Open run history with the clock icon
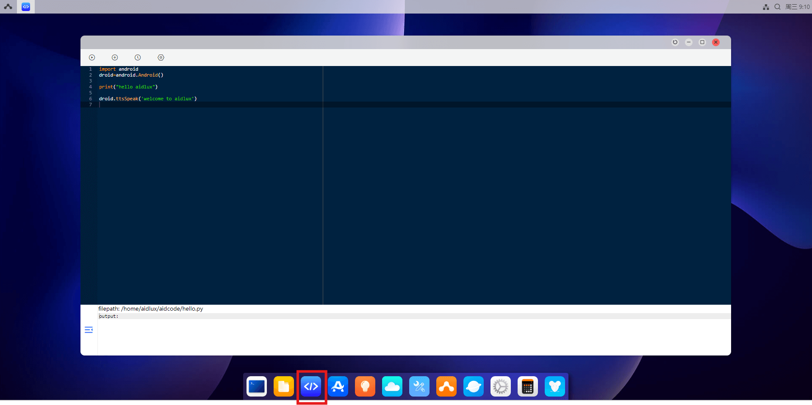Image resolution: width=812 pixels, height=405 pixels. tap(138, 57)
